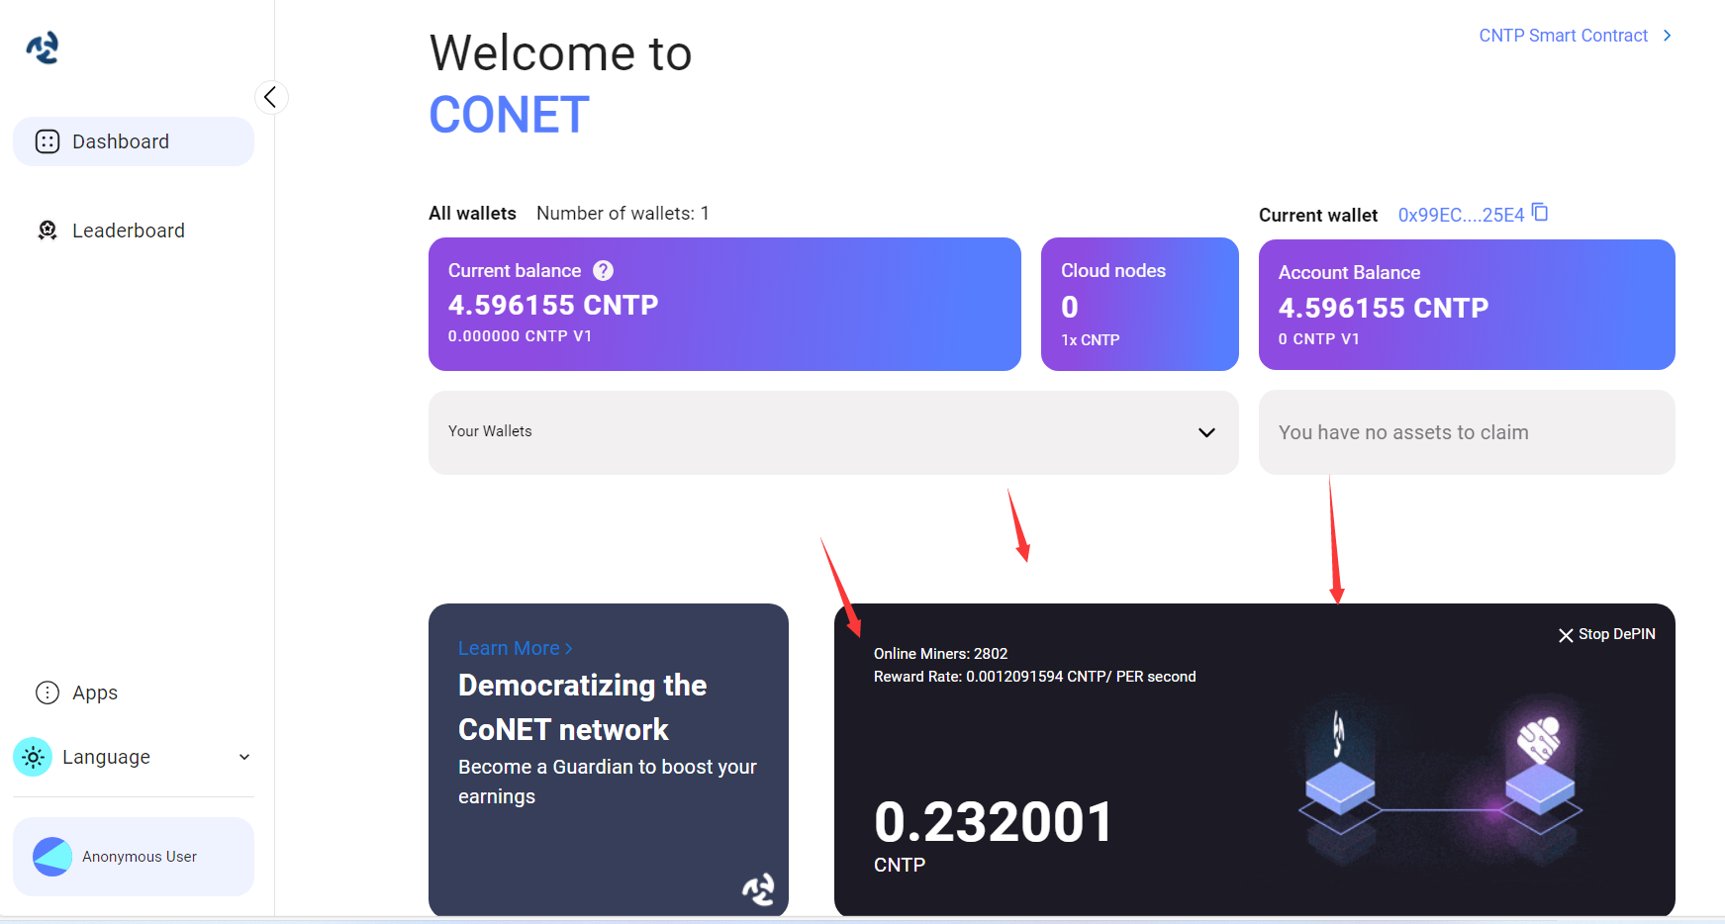Click the Reward Rate value text
The height and width of the screenshot is (924, 1725).
pyautogui.click(x=1034, y=677)
